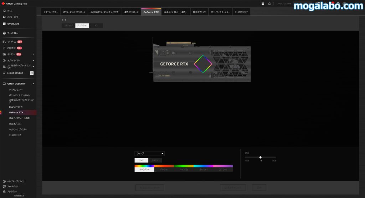Image resolution: width=365 pixels, height=198 pixels.
Task: Open マイゲーム (My Games) in sidebar
Action: pyautogui.click(x=11, y=42)
